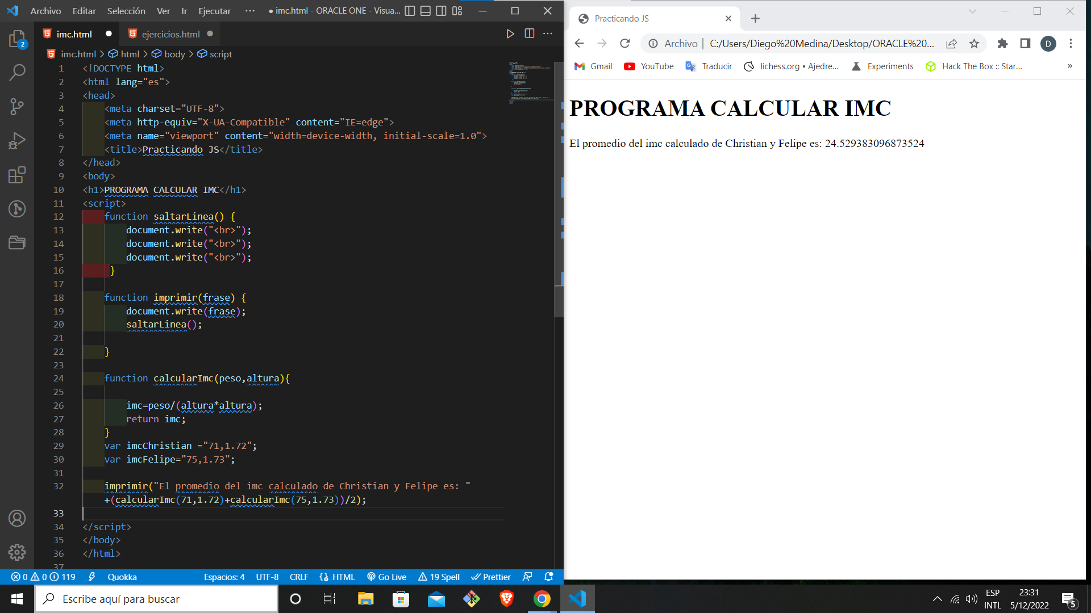Click errors and warnings status item
This screenshot has width=1091, height=613.
click(x=43, y=577)
